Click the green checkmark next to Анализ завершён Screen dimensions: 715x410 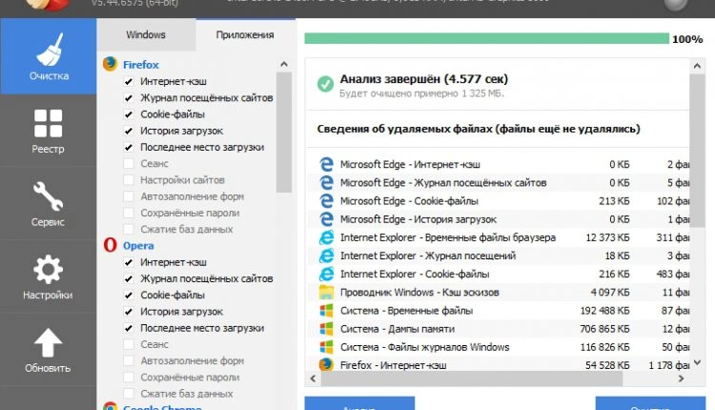[325, 84]
